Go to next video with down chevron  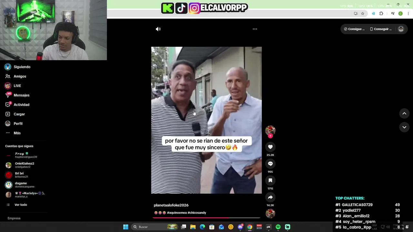coord(404,127)
